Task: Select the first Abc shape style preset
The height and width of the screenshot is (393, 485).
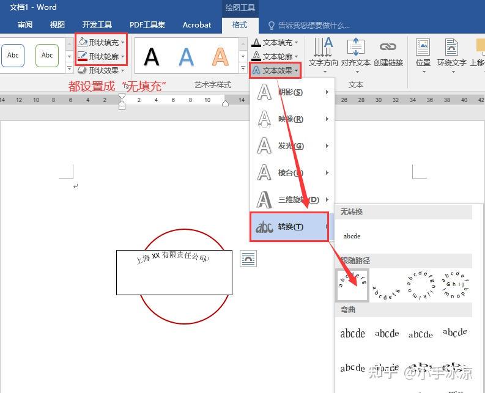Action: [13, 56]
